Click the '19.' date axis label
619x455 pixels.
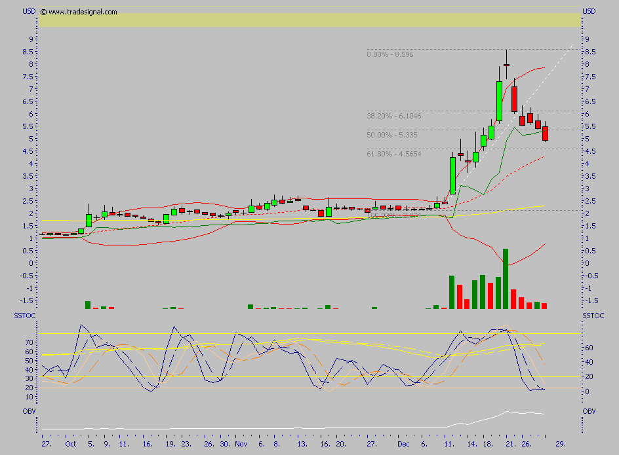pyautogui.click(x=170, y=444)
